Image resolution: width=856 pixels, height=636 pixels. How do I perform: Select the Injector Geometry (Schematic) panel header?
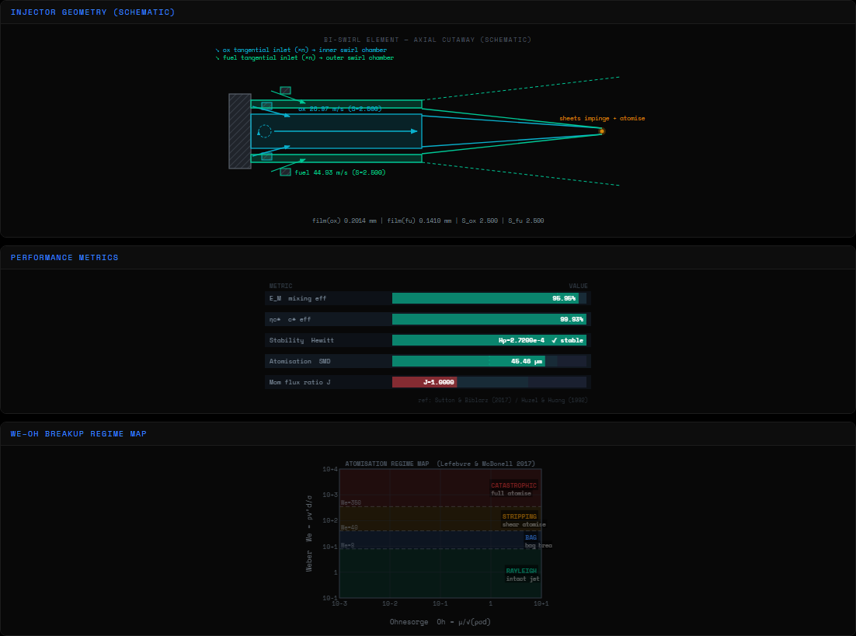(x=428, y=12)
